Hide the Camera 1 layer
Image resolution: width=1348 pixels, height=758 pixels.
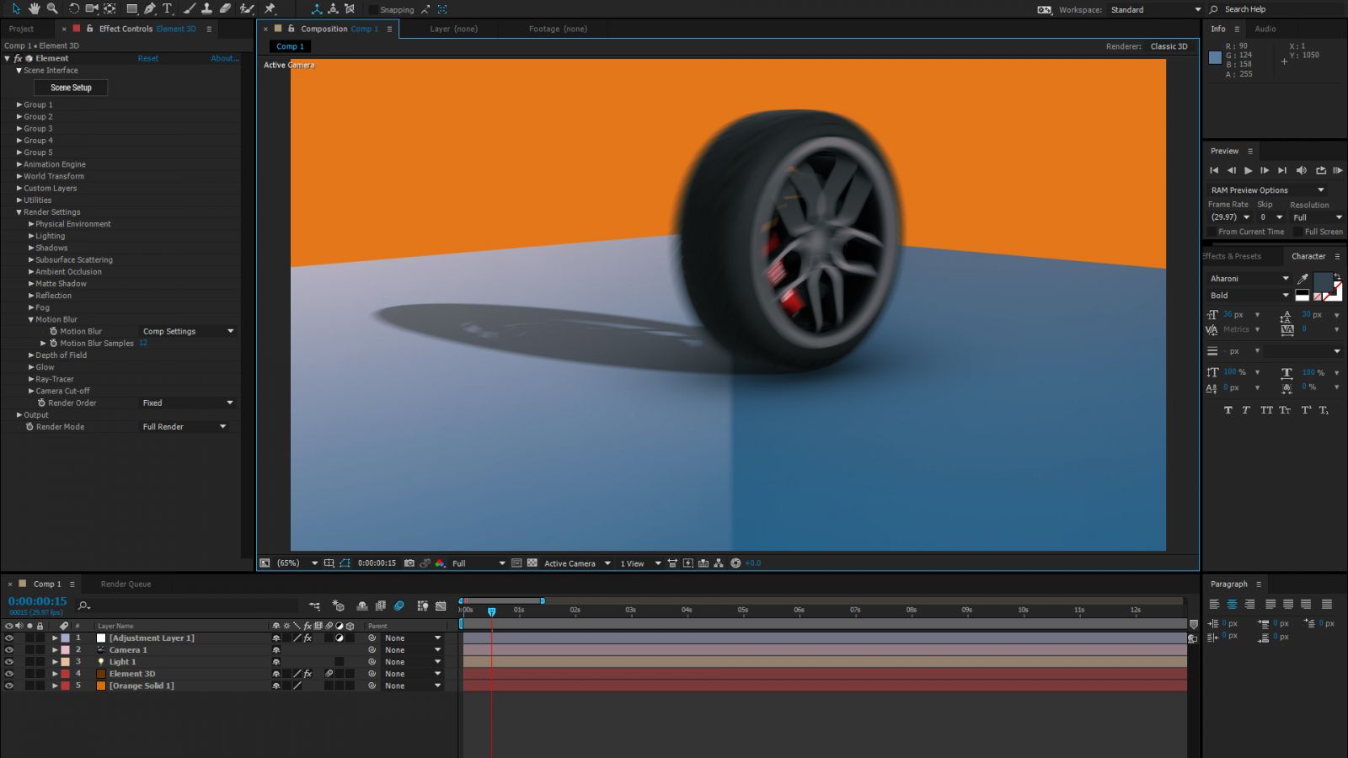[x=9, y=650]
